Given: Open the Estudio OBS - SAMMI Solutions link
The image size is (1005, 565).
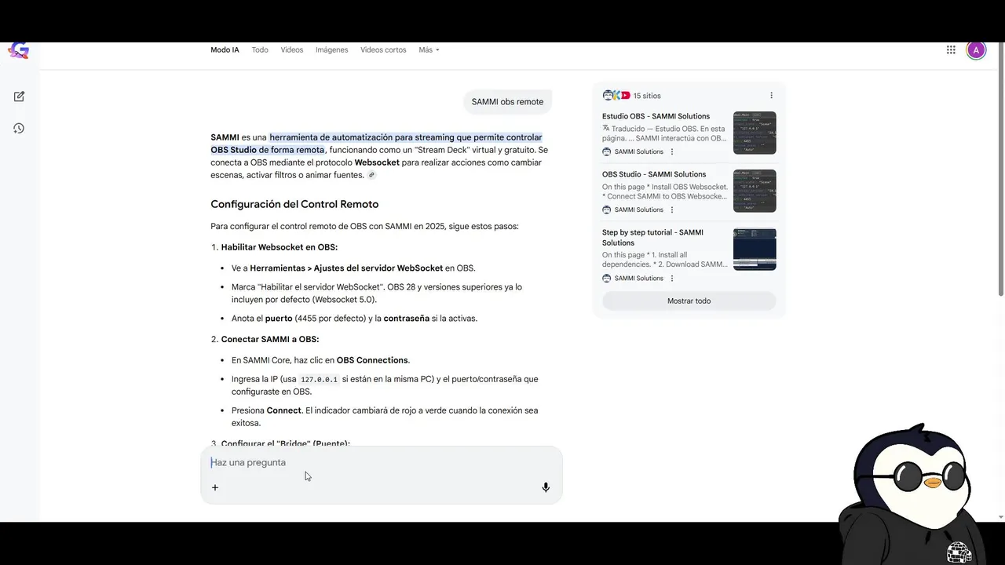Looking at the screenshot, I should (x=656, y=116).
